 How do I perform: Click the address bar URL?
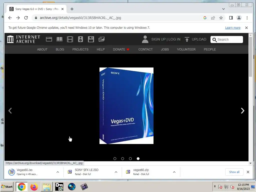tap(80, 18)
